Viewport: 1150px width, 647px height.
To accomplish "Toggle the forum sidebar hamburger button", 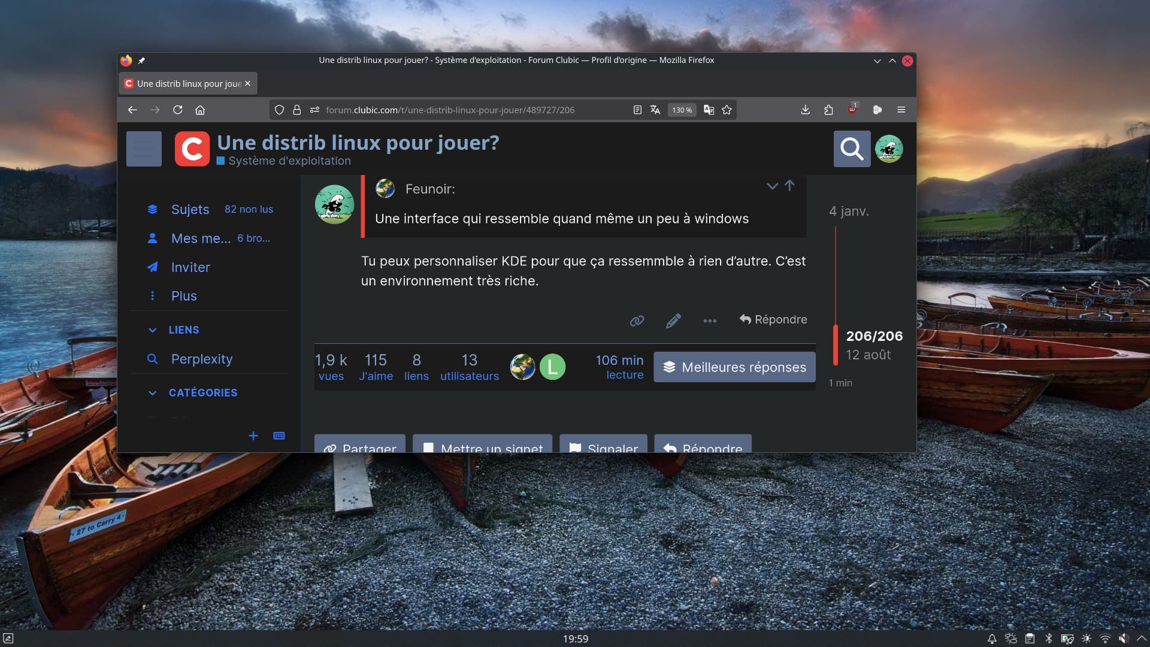I will coord(144,149).
